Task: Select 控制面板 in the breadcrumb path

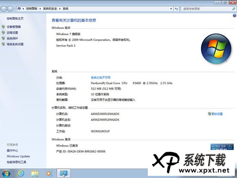Action: point(31,9)
